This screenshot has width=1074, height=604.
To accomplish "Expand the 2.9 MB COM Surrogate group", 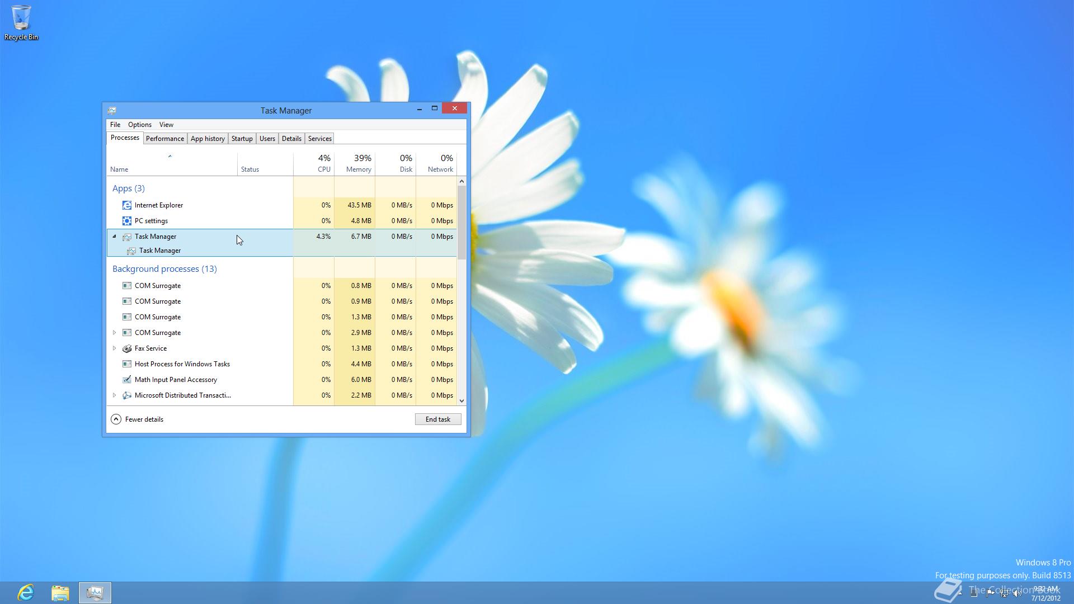I will point(114,333).
